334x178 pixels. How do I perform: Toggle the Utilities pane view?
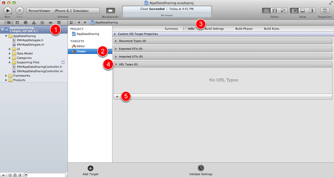(311, 11)
